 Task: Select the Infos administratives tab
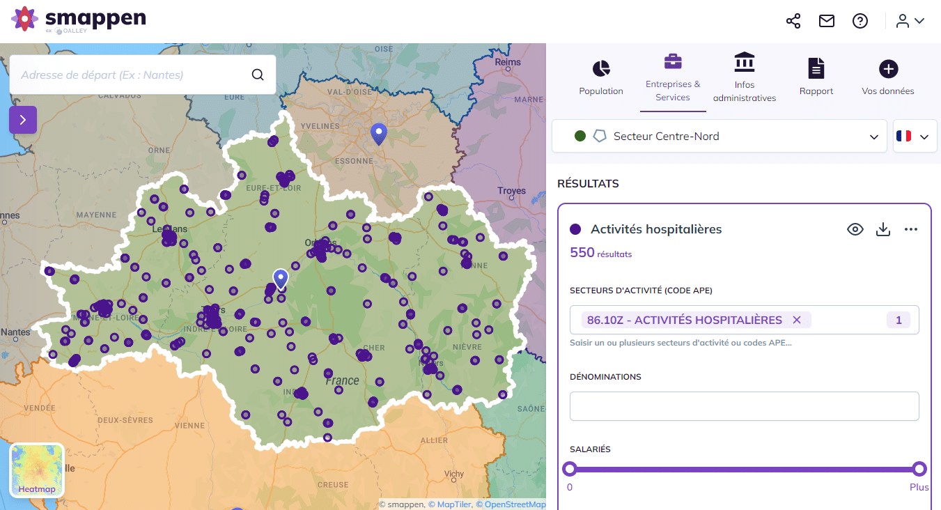point(744,77)
